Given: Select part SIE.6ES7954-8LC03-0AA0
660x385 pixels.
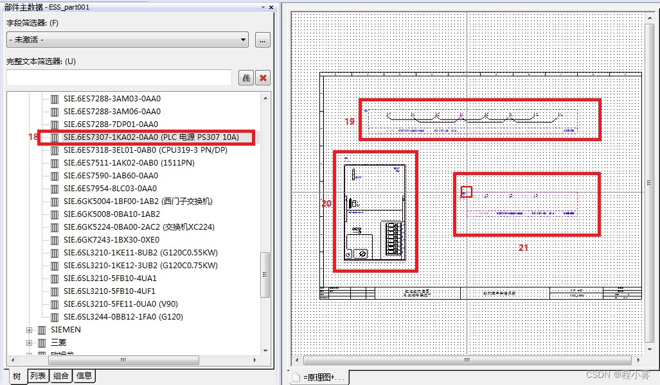Looking at the screenshot, I should pyautogui.click(x=110, y=188).
